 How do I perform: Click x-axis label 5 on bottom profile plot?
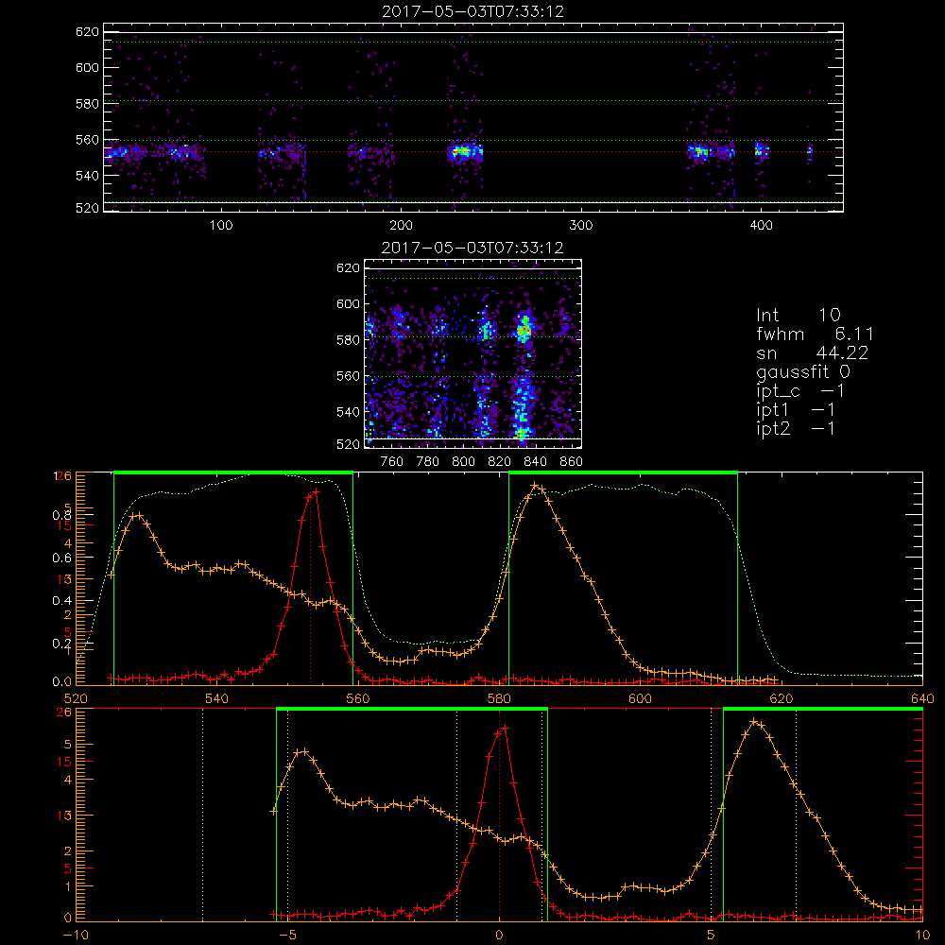[711, 936]
